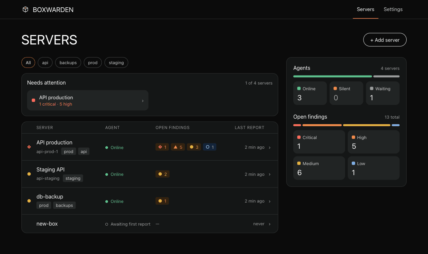Open the Staging API row chevron

pos(270,174)
